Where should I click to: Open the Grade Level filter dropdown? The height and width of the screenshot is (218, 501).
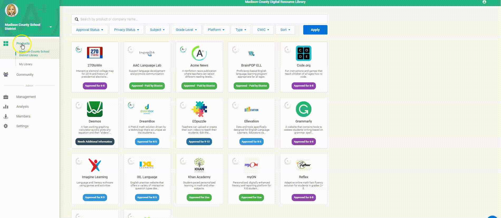pyautogui.click(x=186, y=30)
